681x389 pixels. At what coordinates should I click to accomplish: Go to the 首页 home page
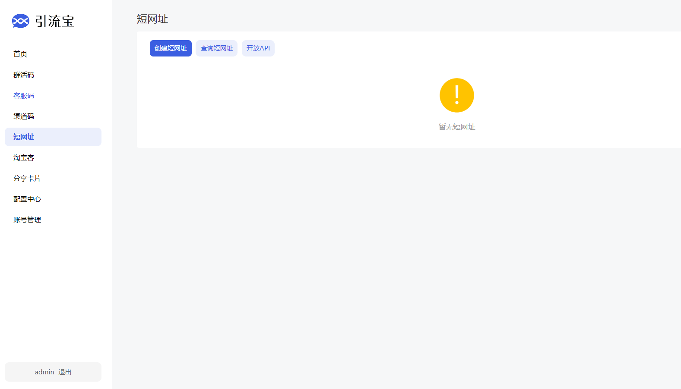pos(20,54)
